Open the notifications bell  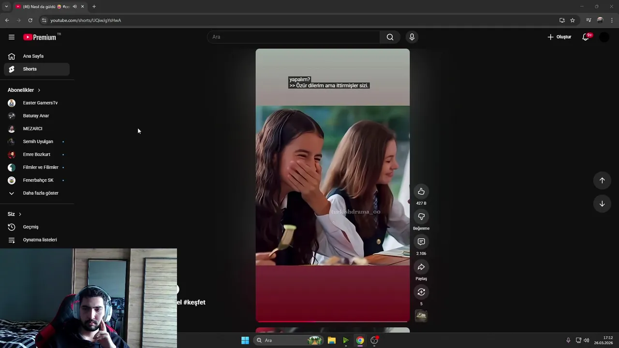586,37
